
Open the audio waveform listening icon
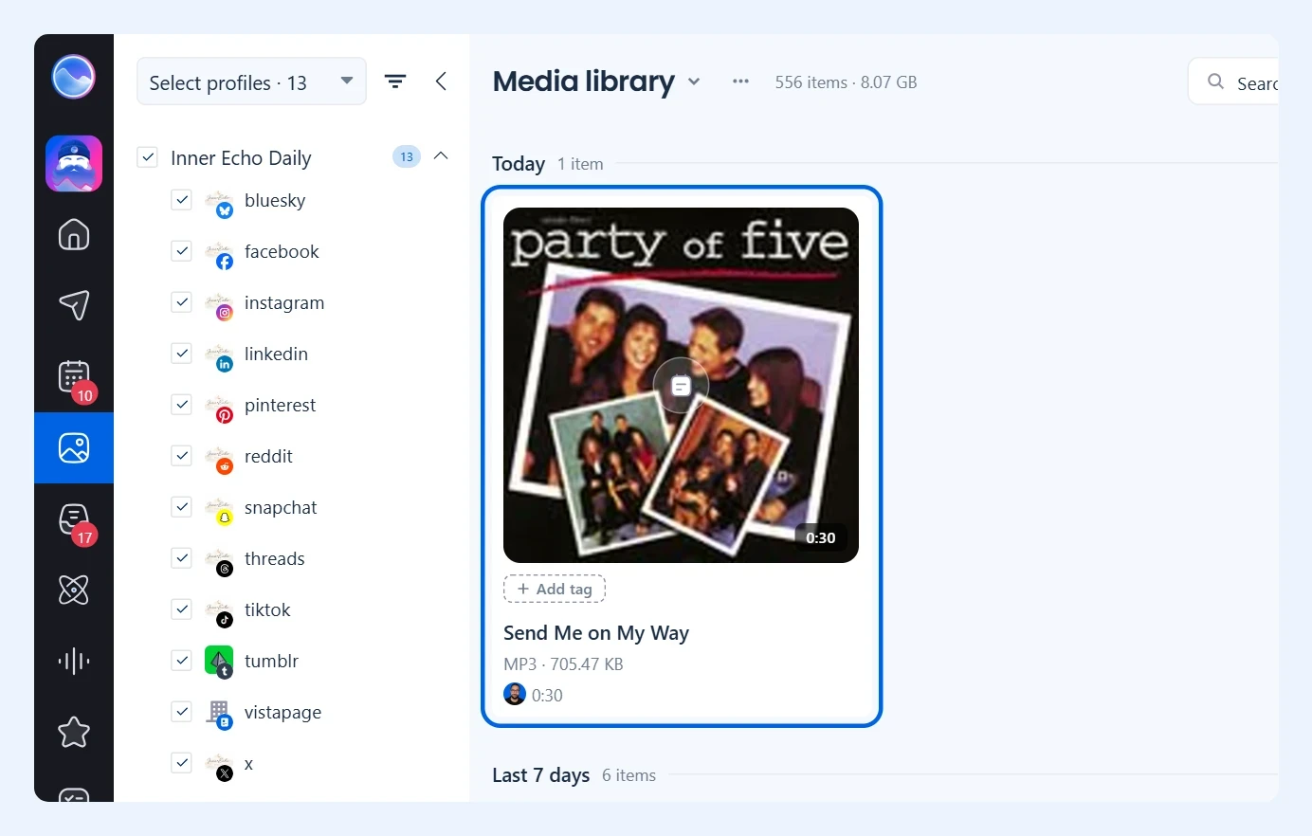point(74,661)
